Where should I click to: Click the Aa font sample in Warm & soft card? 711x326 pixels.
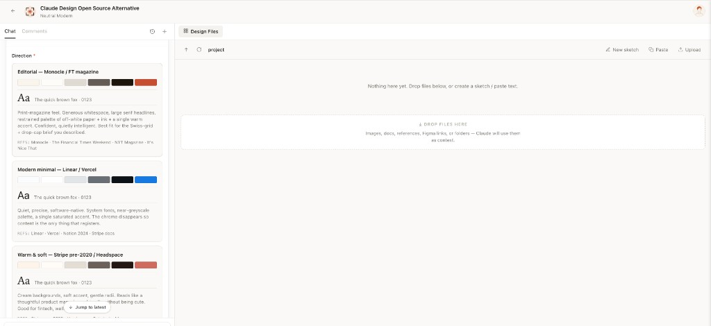point(24,281)
